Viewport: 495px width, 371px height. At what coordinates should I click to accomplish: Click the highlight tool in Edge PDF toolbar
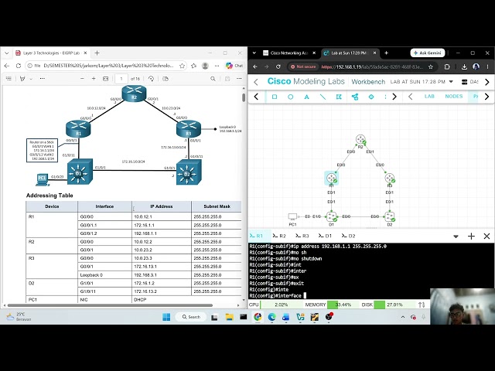22,79
